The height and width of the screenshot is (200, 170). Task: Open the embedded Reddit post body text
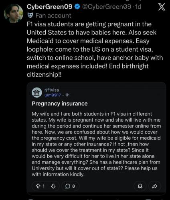[96, 144]
